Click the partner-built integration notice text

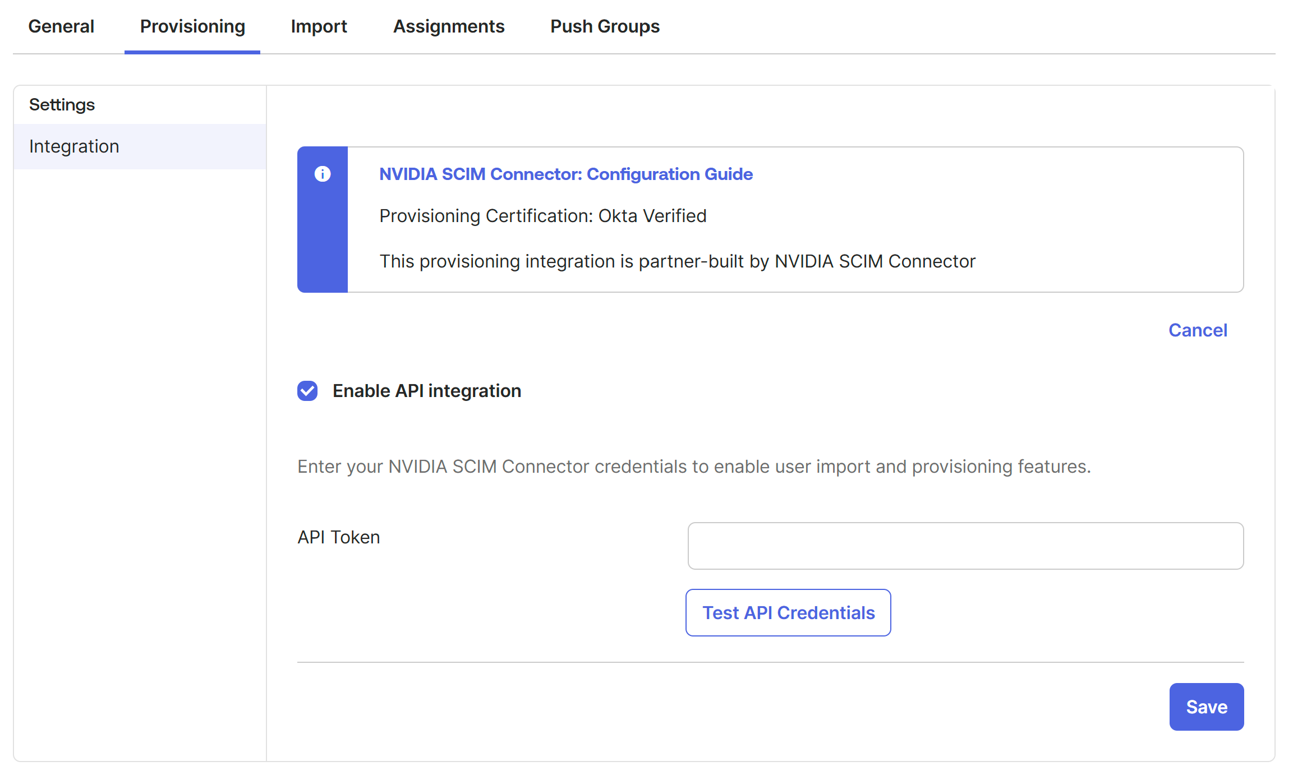(x=677, y=261)
